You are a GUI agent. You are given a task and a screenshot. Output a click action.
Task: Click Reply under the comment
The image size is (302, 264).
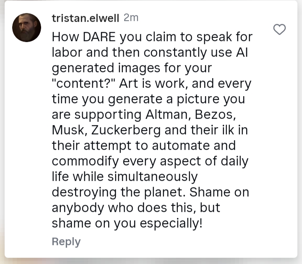pos(66,241)
